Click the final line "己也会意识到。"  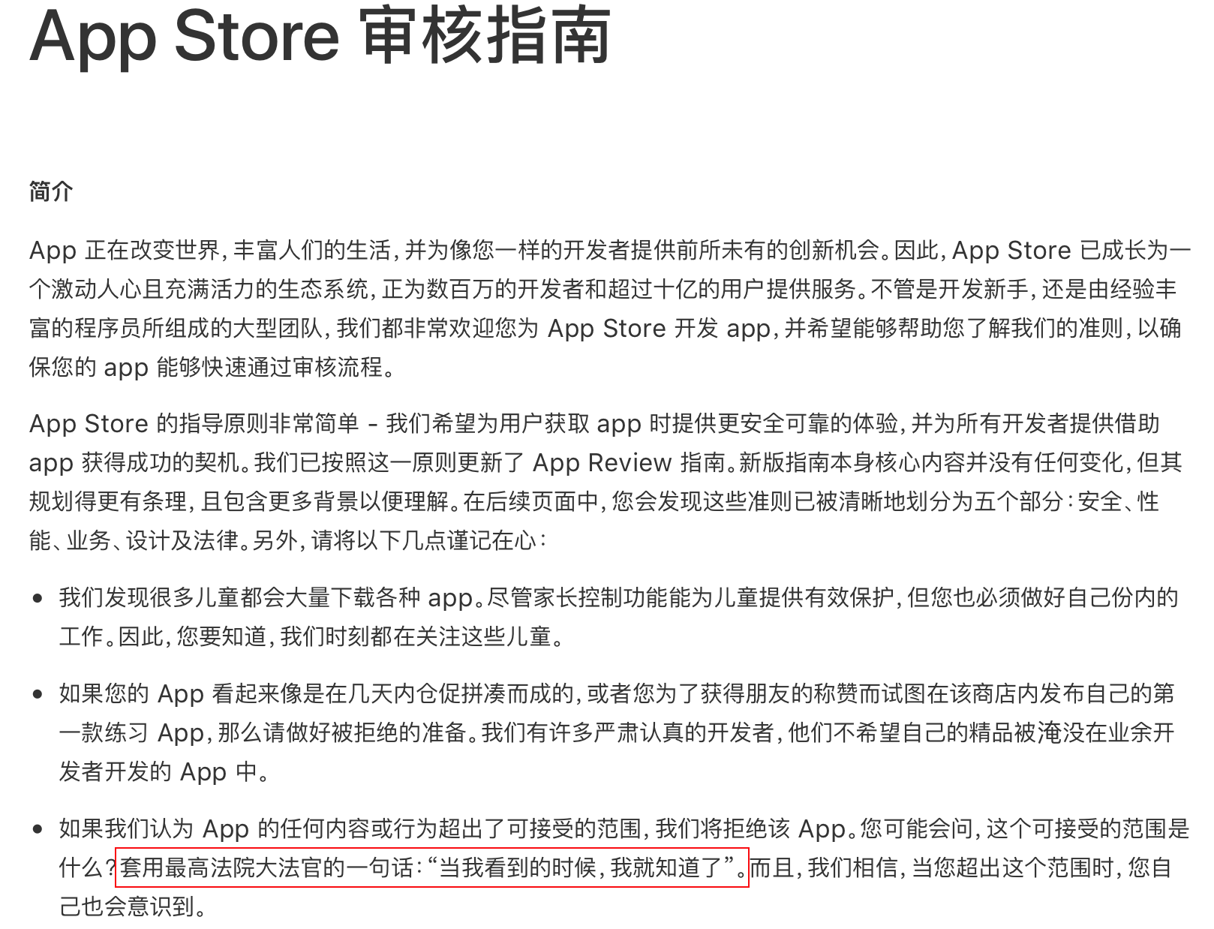(x=134, y=906)
